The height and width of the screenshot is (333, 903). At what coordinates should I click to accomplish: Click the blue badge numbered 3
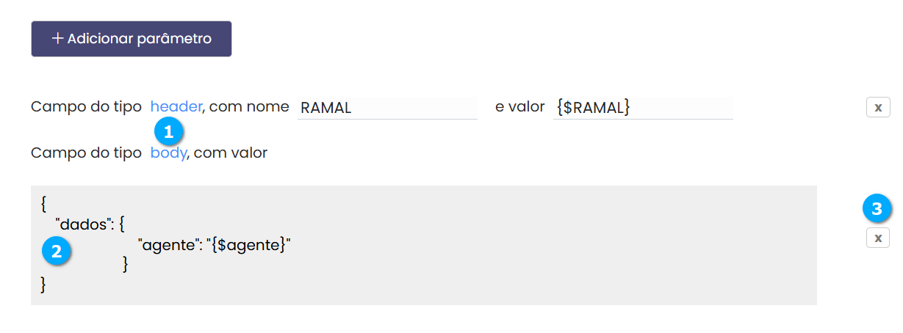[x=877, y=209]
